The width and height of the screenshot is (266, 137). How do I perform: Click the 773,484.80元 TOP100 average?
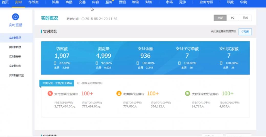click(x=91, y=107)
